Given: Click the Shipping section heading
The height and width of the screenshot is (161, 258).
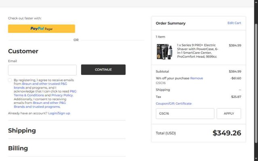Looking at the screenshot, I should [22, 130].
